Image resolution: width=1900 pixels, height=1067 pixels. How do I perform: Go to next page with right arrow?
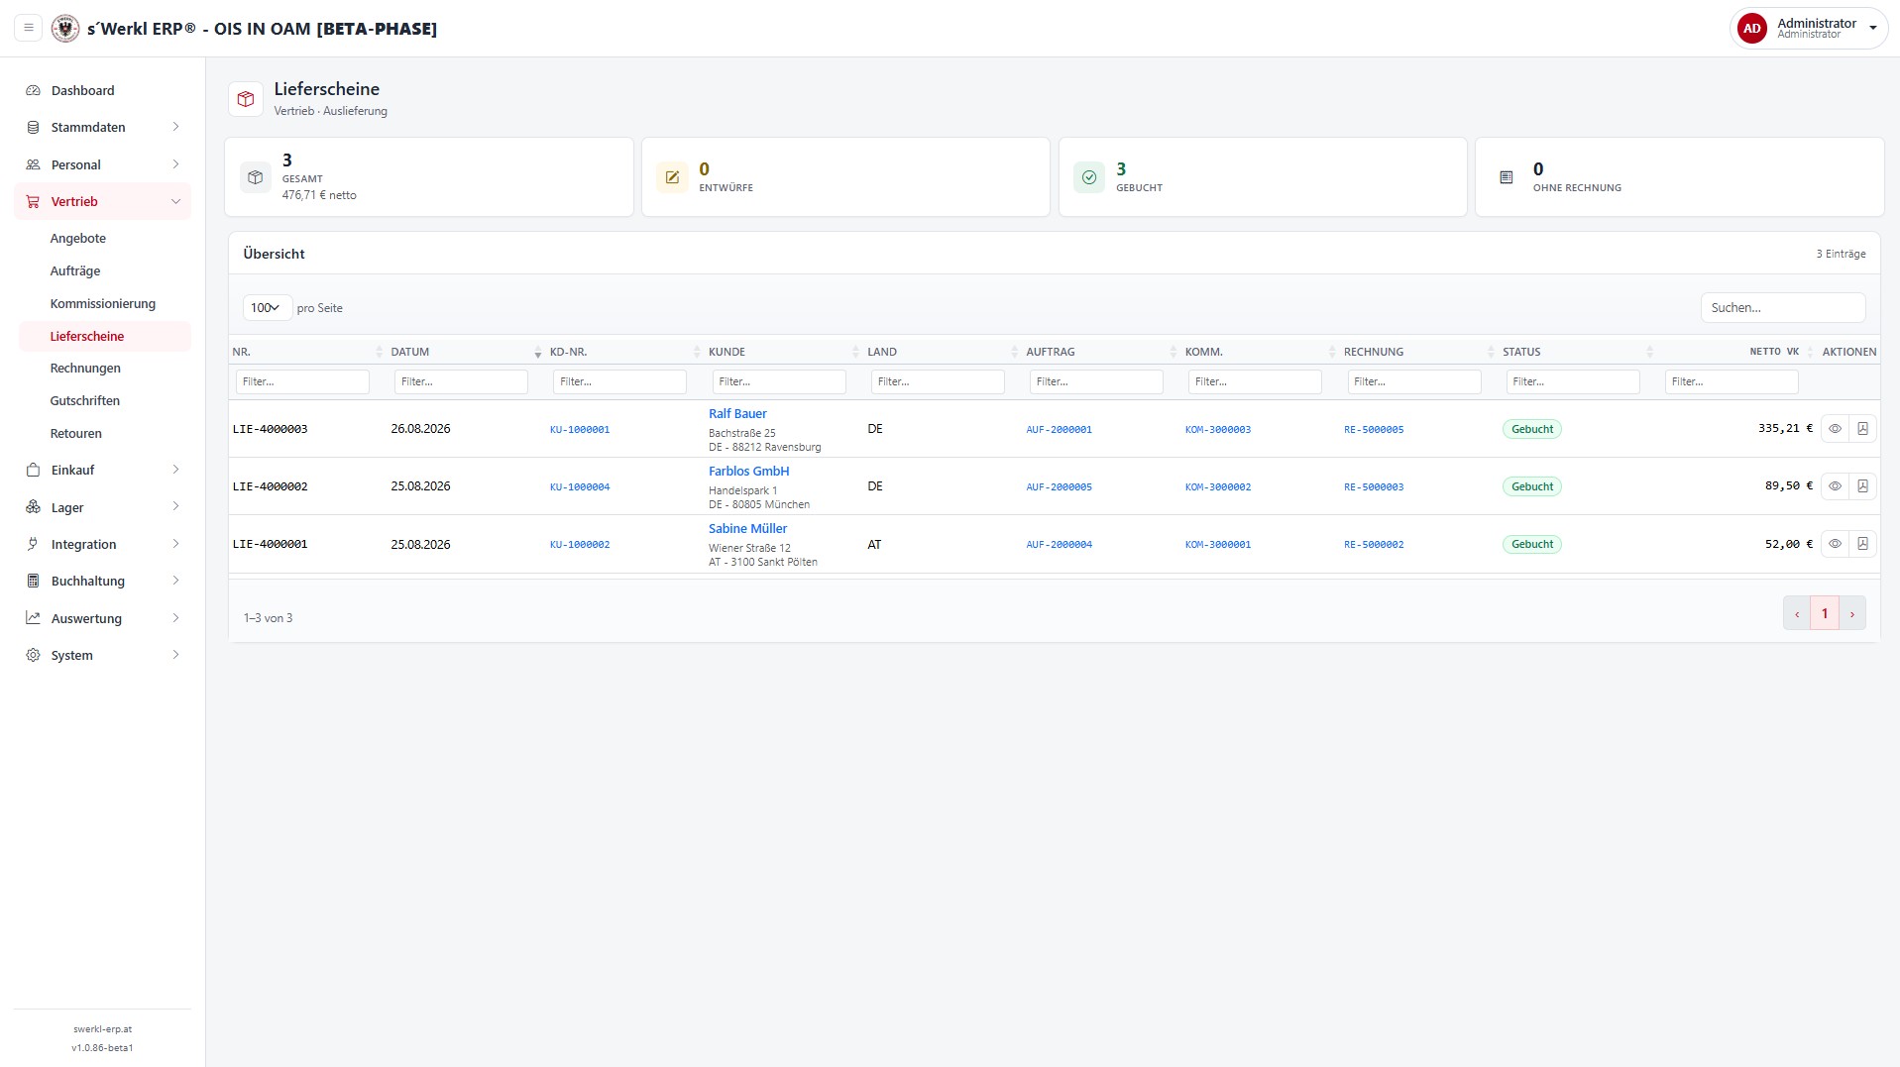1852,613
